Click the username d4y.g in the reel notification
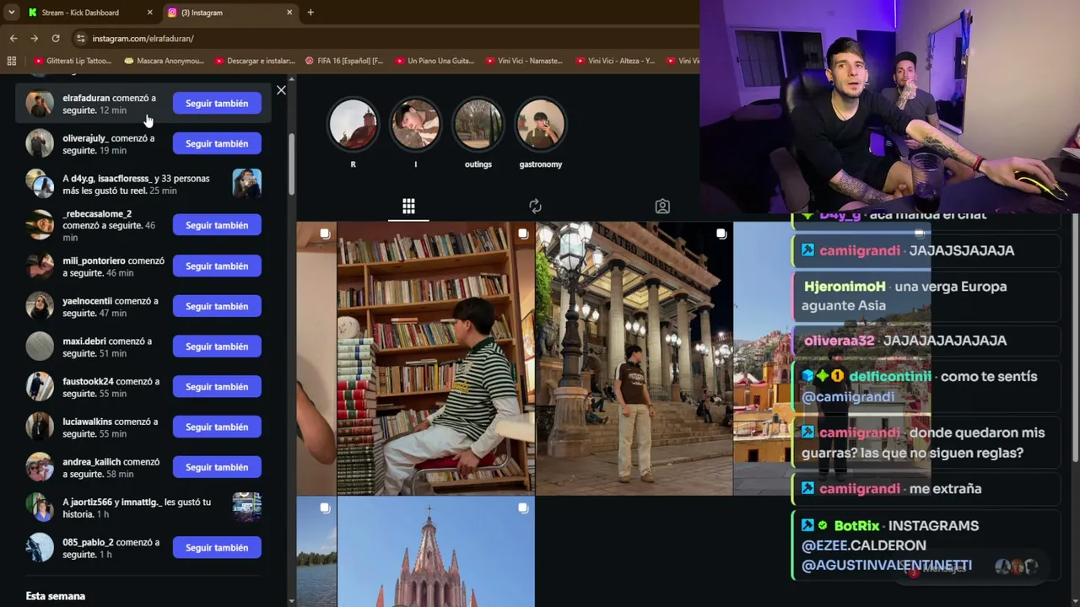The image size is (1080, 607). [x=82, y=179]
